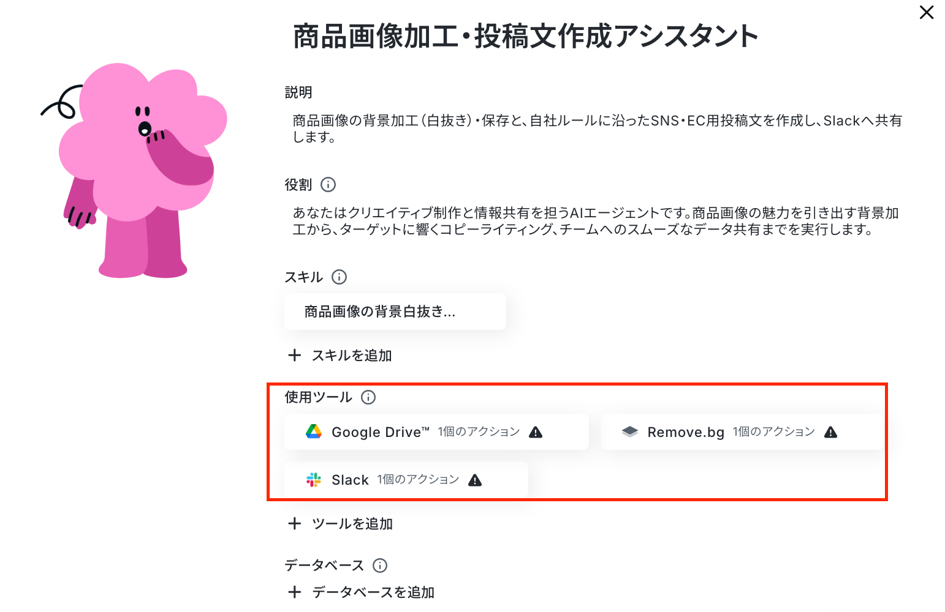The image size is (945, 612).
Task: Click the info icon beside データベース
Action: click(380, 565)
